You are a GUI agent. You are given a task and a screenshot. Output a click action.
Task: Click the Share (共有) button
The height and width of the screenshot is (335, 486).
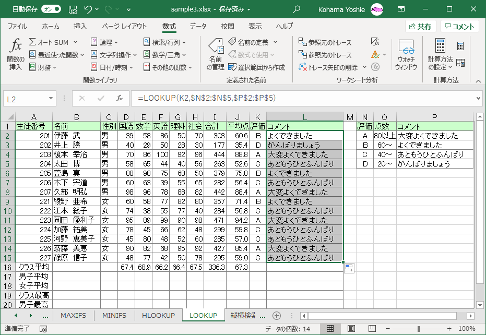click(x=420, y=27)
